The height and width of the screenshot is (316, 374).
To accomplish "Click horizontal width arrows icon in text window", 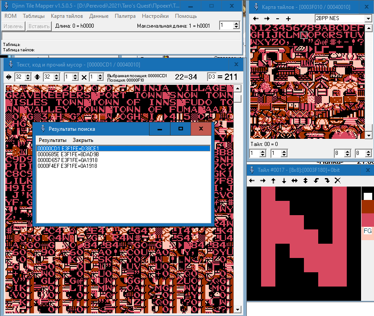I will point(9,77).
